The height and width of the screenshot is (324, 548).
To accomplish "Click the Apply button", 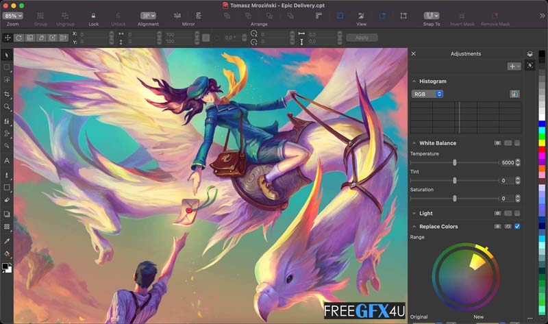I will coord(362,38).
